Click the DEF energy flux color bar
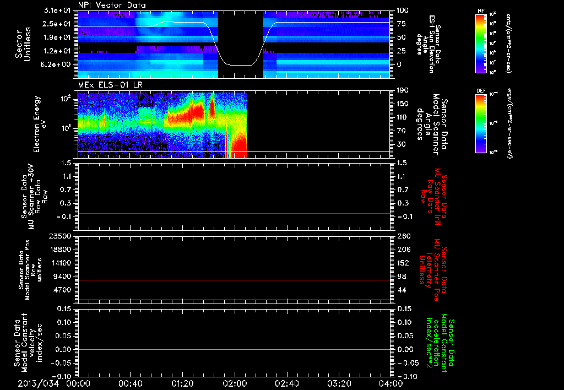The image size is (564, 390). tap(481, 123)
